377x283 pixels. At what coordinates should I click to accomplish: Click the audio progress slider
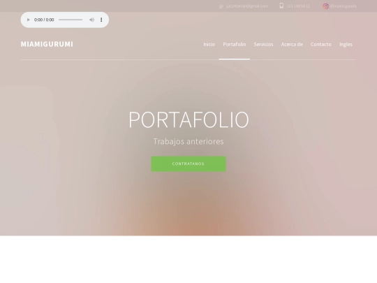(71, 20)
